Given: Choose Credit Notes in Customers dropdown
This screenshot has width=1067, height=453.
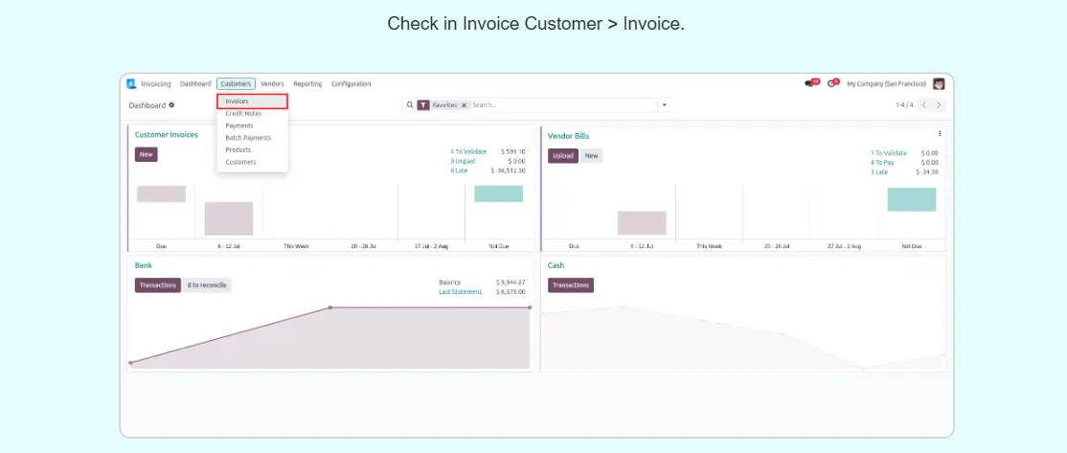Looking at the screenshot, I should point(243,113).
